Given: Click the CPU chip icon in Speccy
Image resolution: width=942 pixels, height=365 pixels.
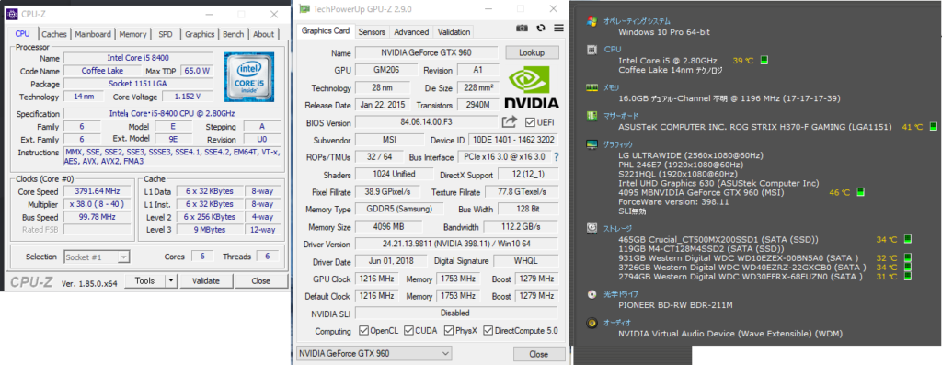Looking at the screenshot, I should (592, 50).
